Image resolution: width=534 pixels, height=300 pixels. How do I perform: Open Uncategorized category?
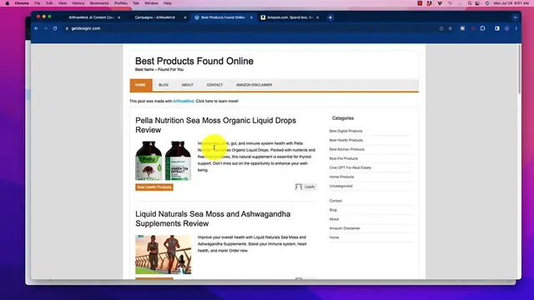341,186
